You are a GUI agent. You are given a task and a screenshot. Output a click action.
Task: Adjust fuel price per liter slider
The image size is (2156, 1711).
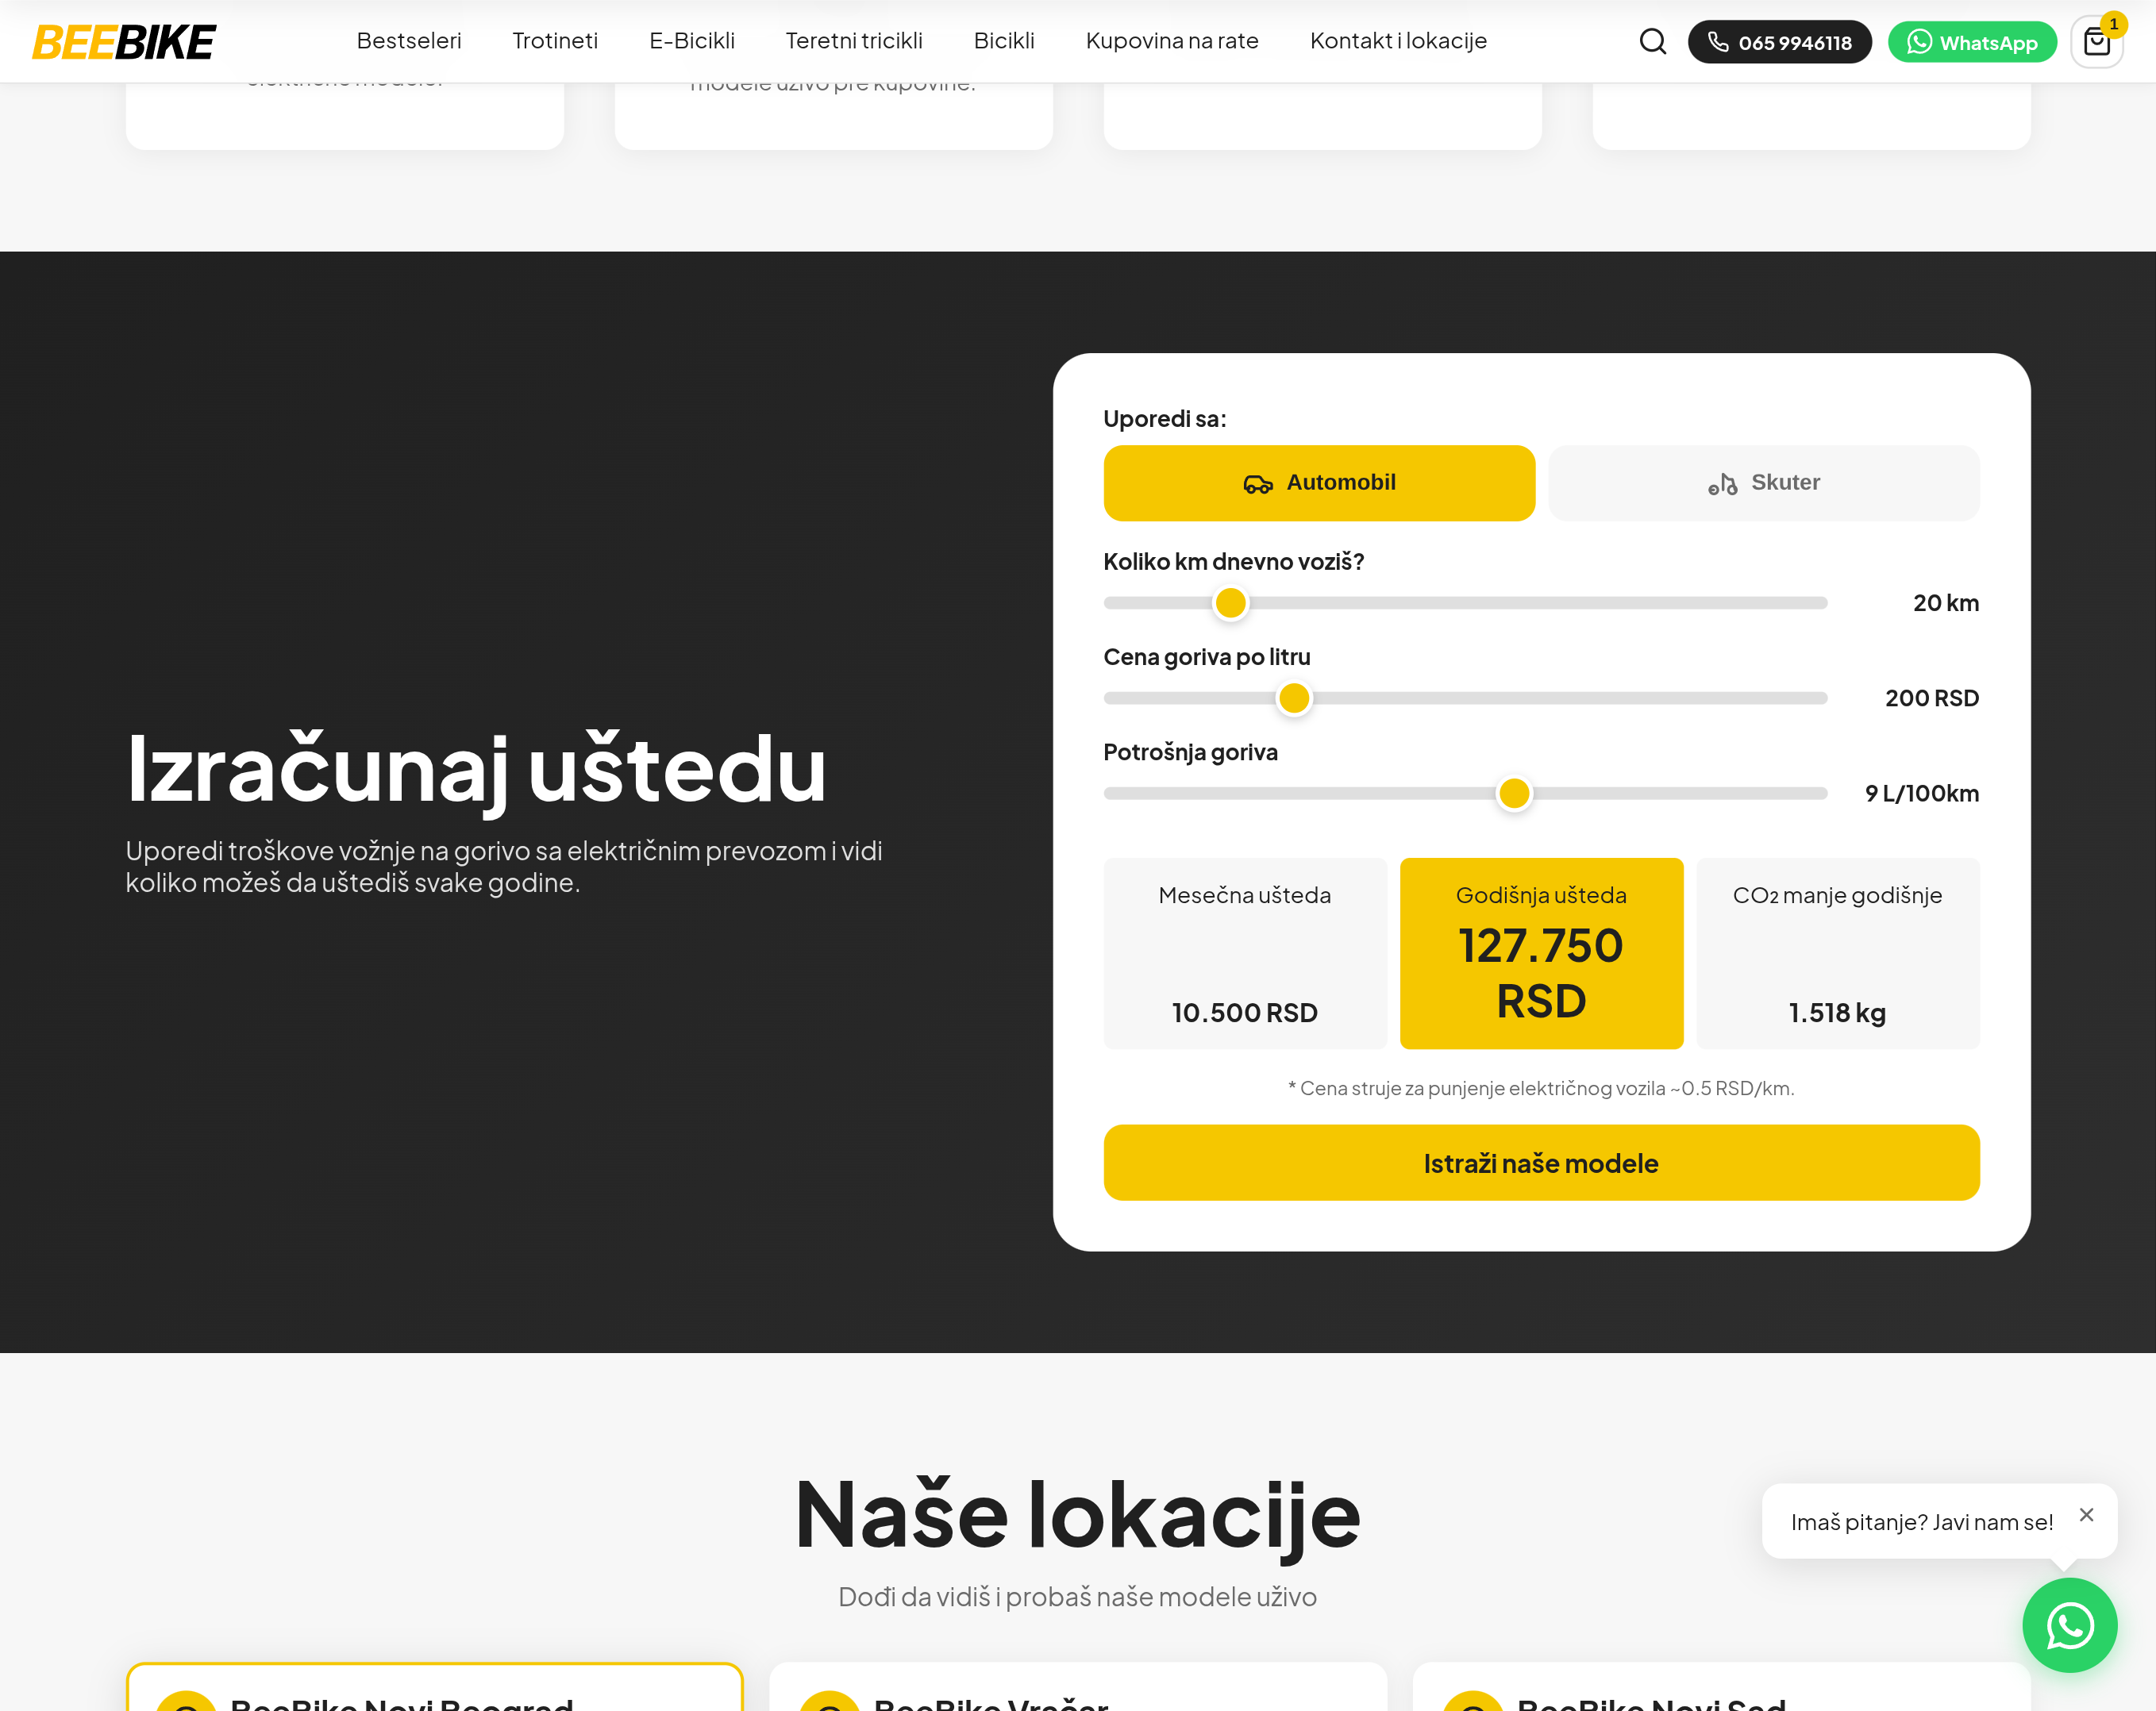(1294, 698)
